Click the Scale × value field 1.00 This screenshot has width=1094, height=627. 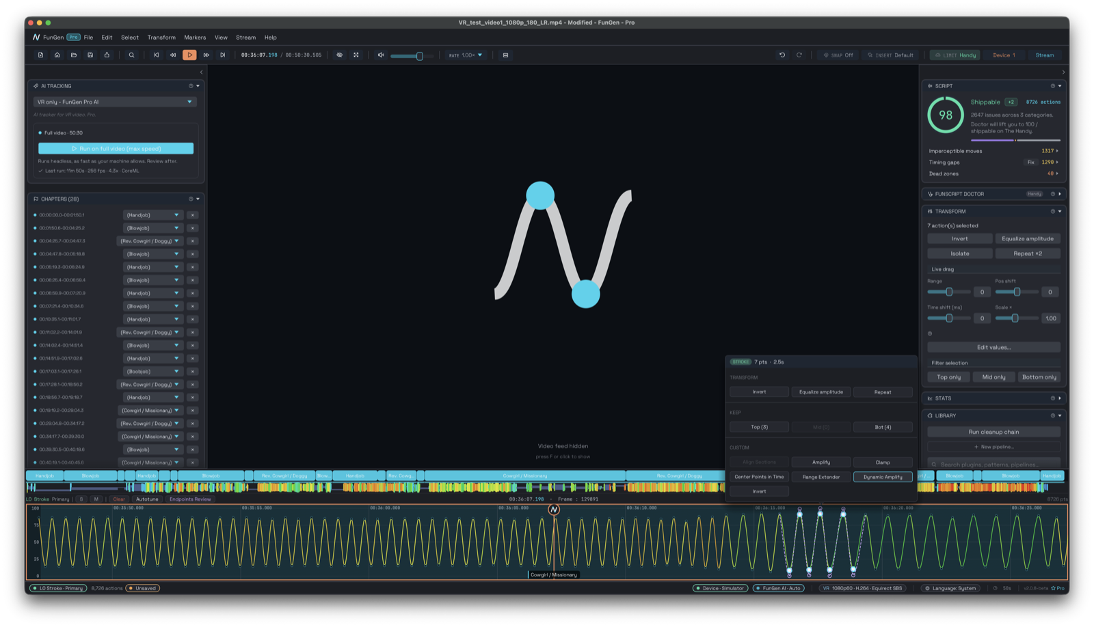(1050, 318)
